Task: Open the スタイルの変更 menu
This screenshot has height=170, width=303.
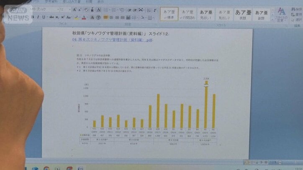Action: (x=282, y=15)
